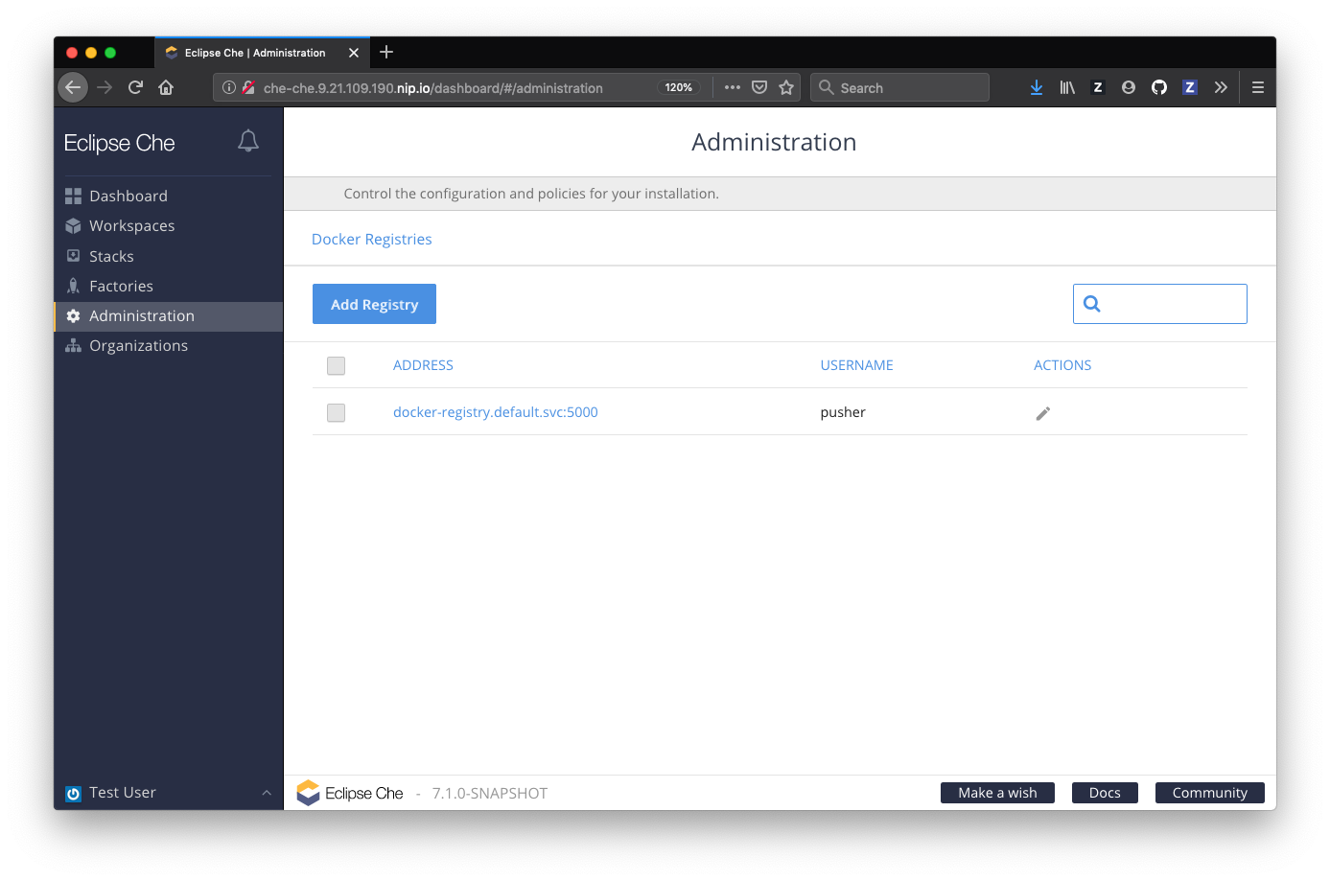
Task: Click Make a wish button
Action: (997, 793)
